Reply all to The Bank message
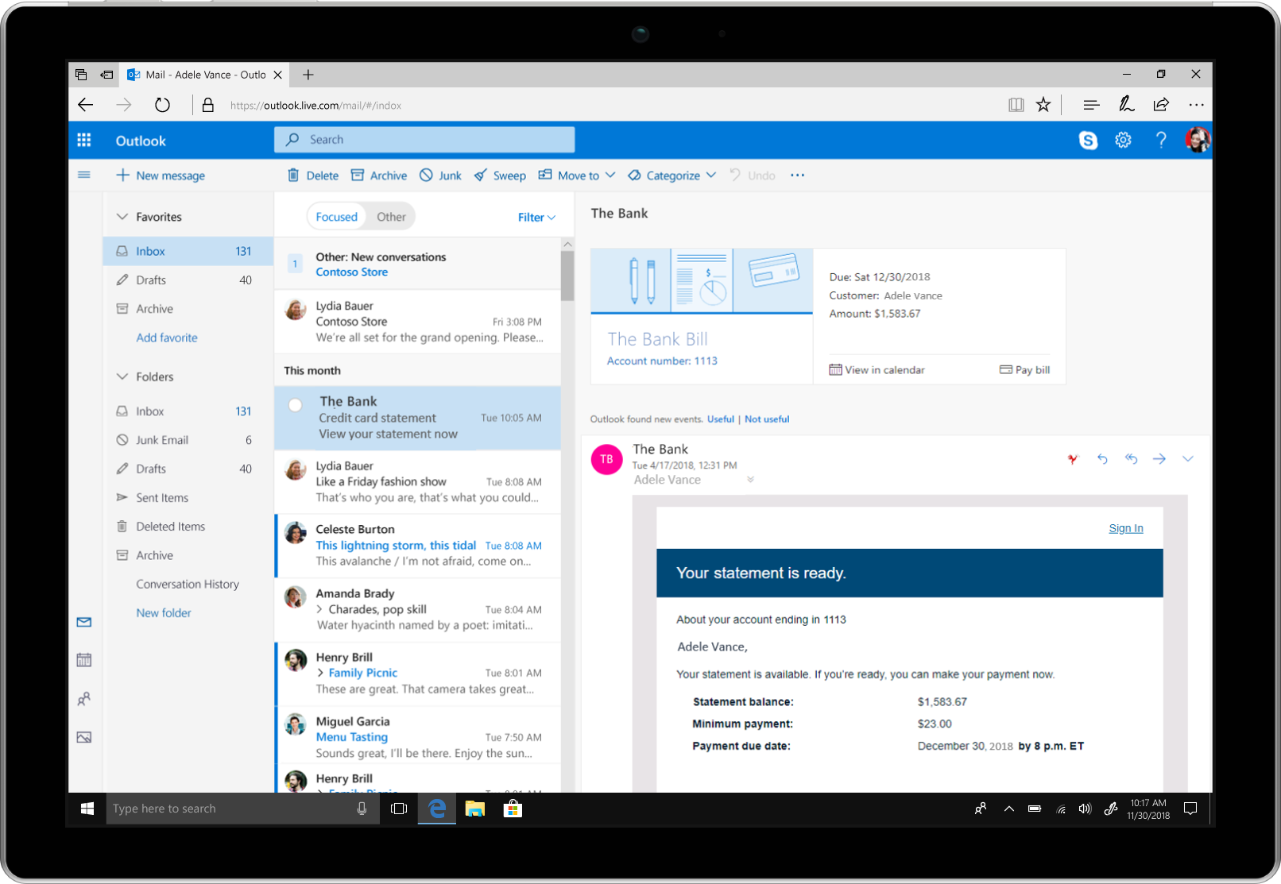The height and width of the screenshot is (884, 1281). click(x=1130, y=458)
